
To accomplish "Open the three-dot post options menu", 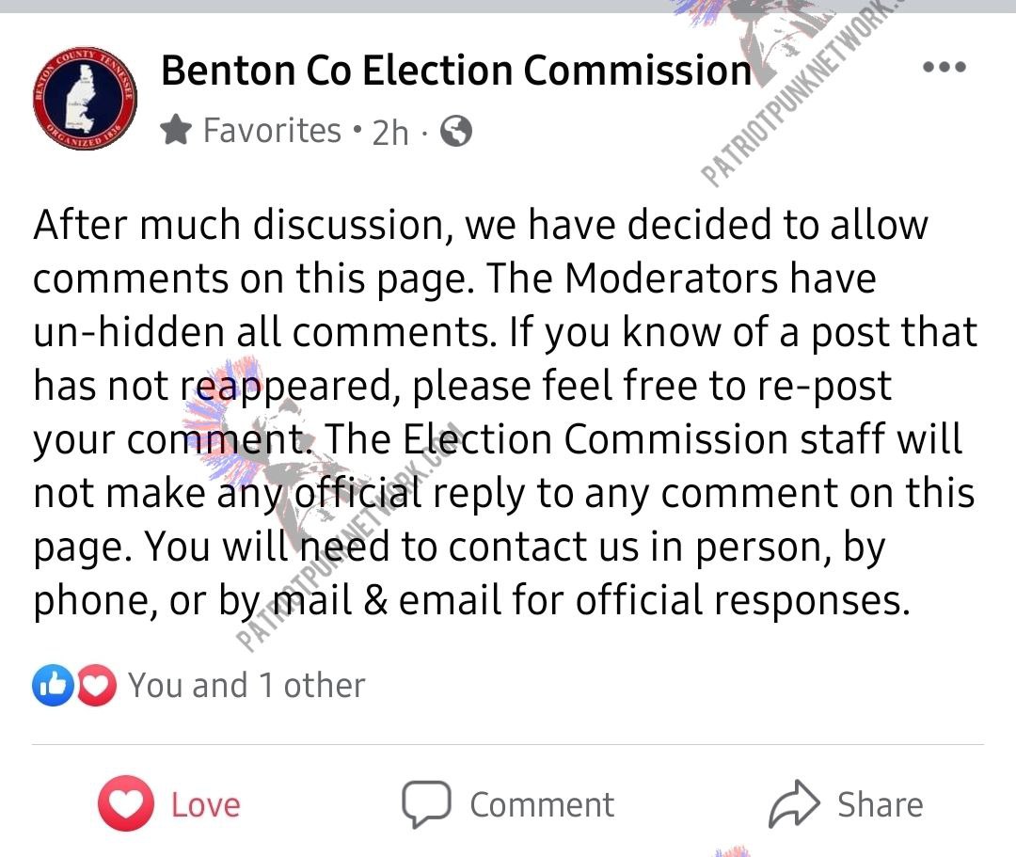I will [x=945, y=67].
